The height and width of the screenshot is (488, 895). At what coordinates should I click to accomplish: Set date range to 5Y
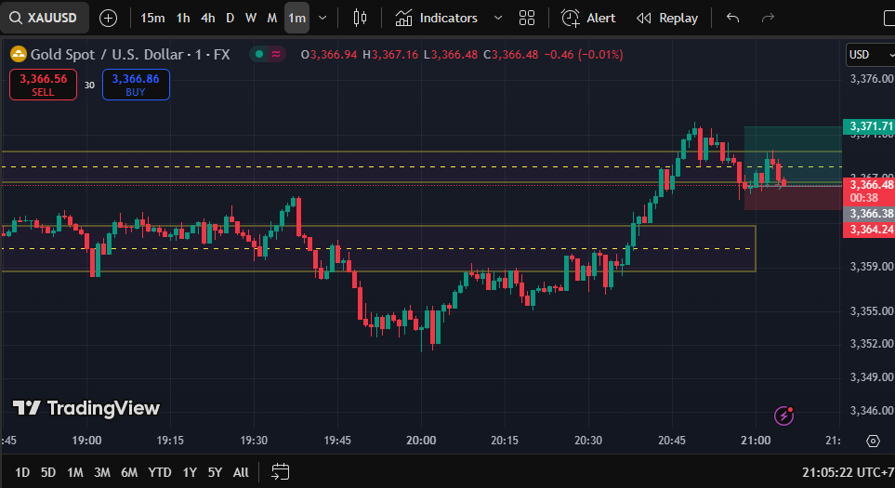click(215, 472)
